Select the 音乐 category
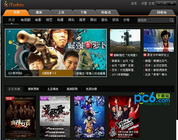Viewport: 178px width, 140px height. [104, 20]
